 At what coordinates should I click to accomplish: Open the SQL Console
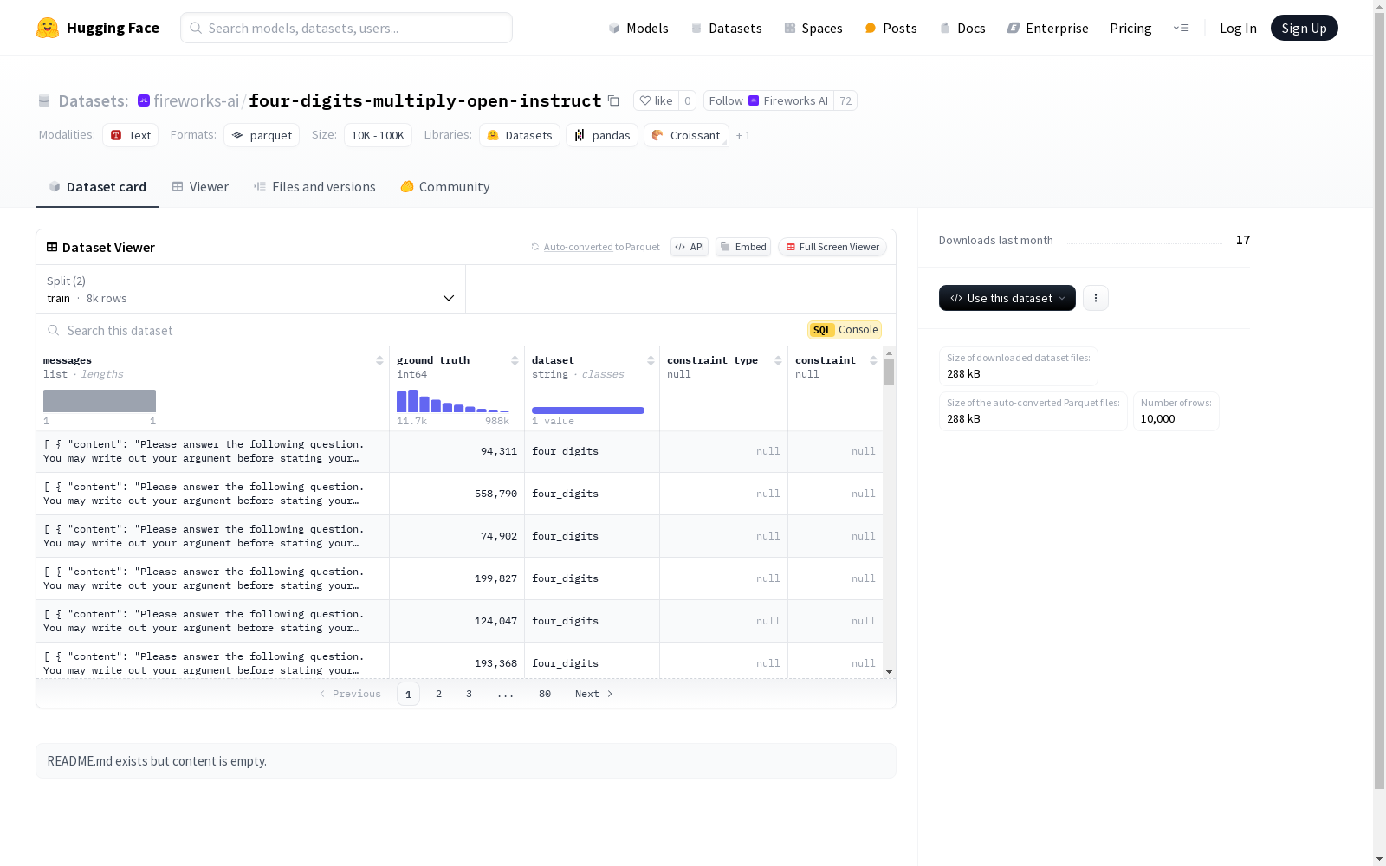pos(845,330)
